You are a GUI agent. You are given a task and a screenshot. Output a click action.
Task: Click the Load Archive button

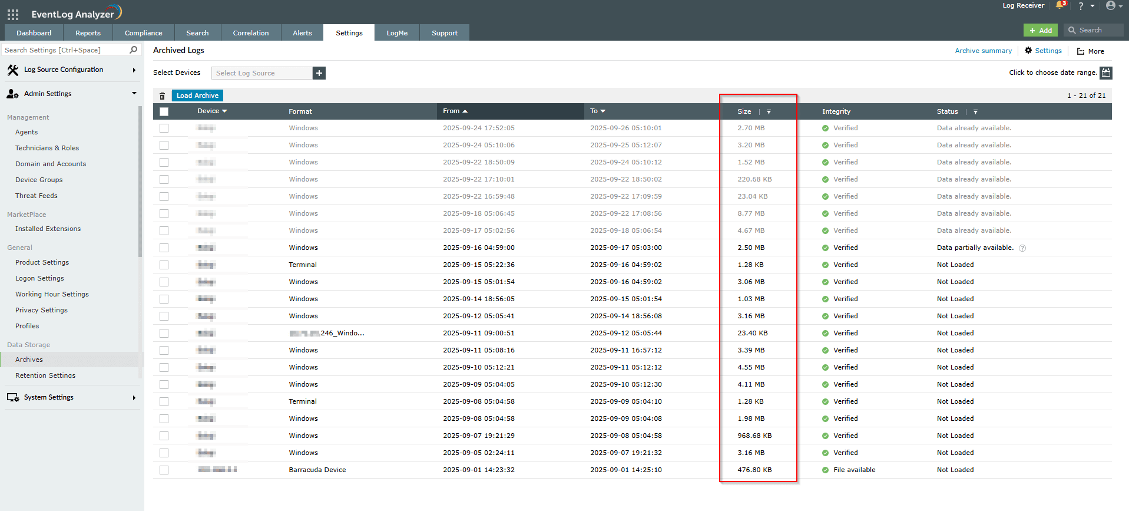(197, 95)
